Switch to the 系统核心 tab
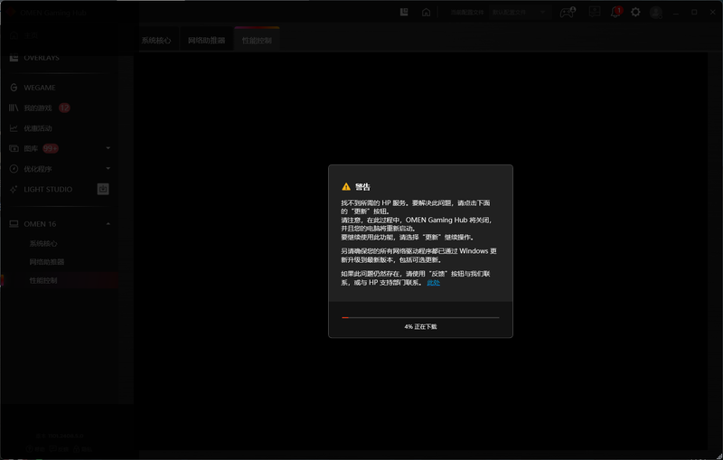The image size is (723, 460). pos(155,41)
